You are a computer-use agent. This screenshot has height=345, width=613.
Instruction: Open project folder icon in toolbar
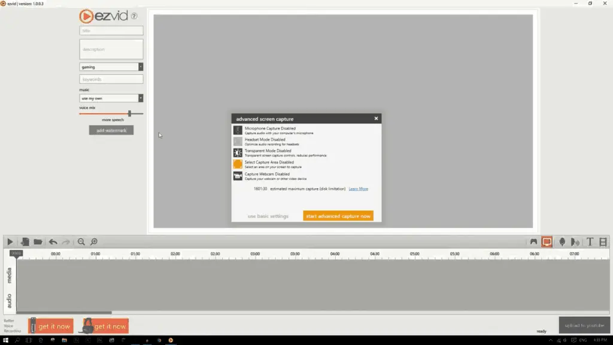click(x=38, y=242)
